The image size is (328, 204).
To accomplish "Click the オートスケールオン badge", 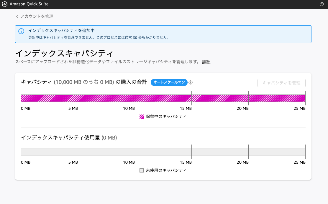I will (169, 82).
